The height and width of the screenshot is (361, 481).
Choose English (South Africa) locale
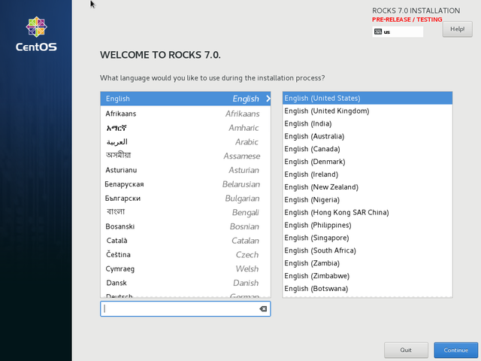(x=368, y=250)
